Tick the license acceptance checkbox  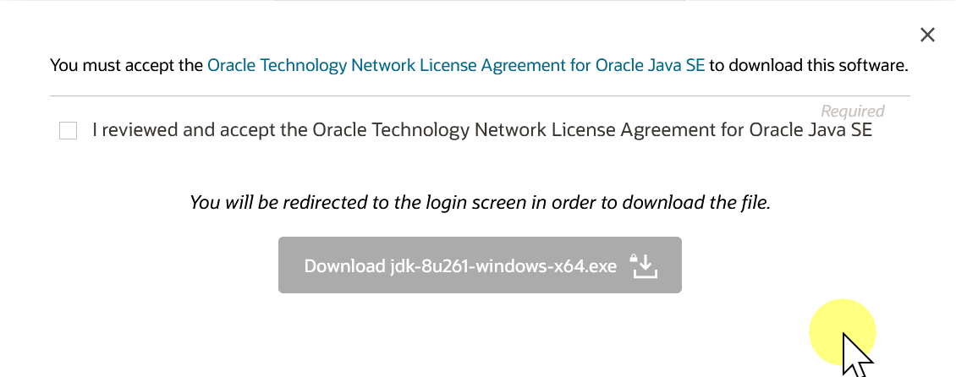[x=68, y=131]
